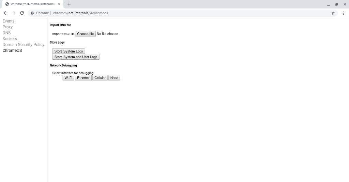Open the Events section
The width and height of the screenshot is (349, 182).
point(9,21)
